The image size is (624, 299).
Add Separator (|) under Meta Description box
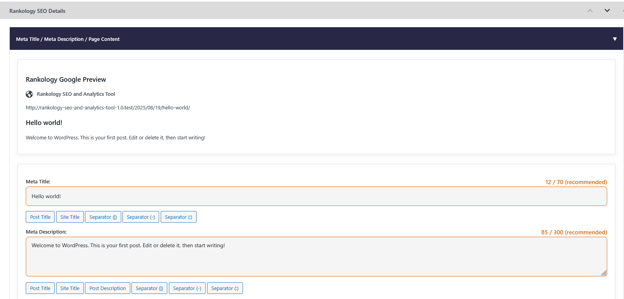point(149,288)
